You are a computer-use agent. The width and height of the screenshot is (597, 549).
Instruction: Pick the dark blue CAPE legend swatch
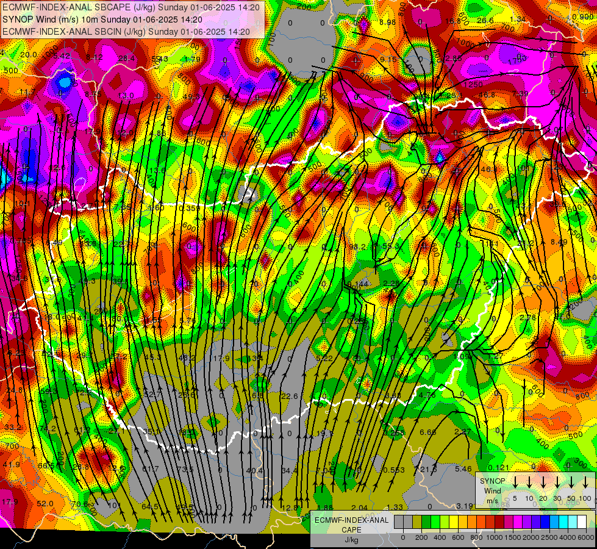point(545,522)
